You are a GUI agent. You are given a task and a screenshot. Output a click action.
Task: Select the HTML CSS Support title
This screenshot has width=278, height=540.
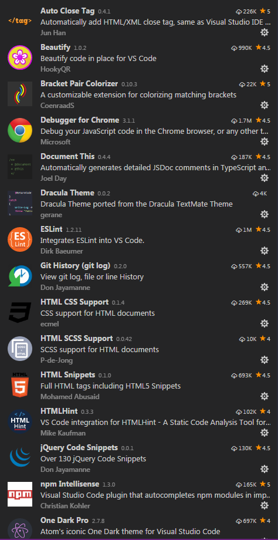tap(74, 302)
